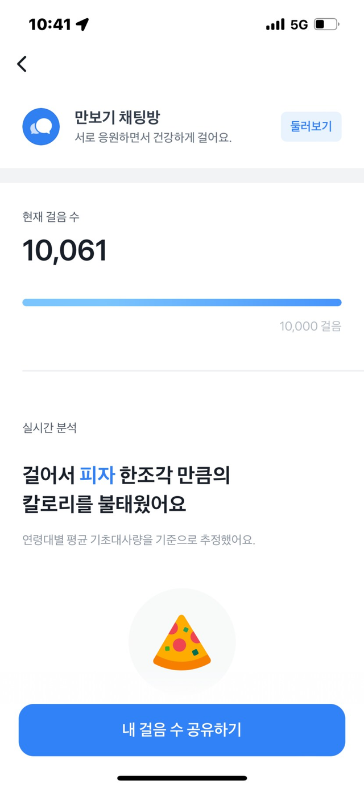Tap the blue step progress bar
Image resolution: width=364 pixels, height=788 pixels.
(x=182, y=303)
